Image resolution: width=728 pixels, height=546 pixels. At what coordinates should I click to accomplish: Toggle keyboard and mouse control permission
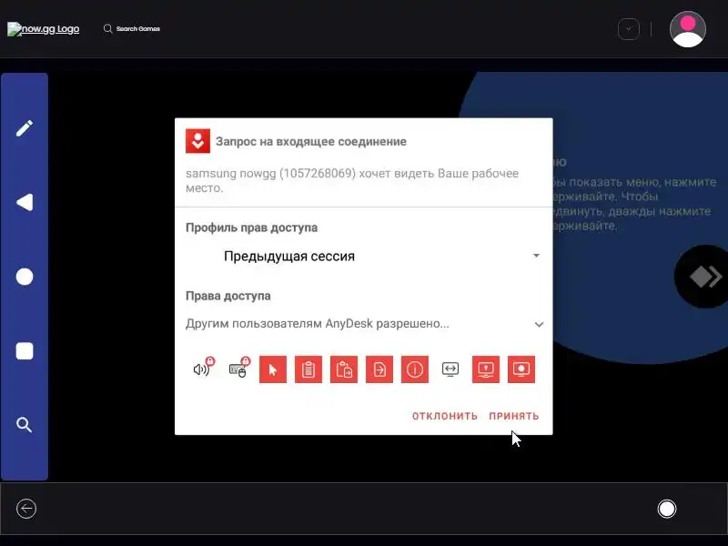238,369
